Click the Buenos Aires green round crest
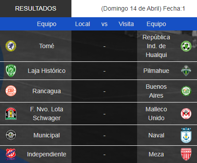Viewport: 197px width, 163px height. point(186,91)
